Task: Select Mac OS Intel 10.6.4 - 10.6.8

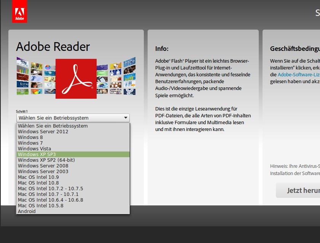Action: (50, 200)
